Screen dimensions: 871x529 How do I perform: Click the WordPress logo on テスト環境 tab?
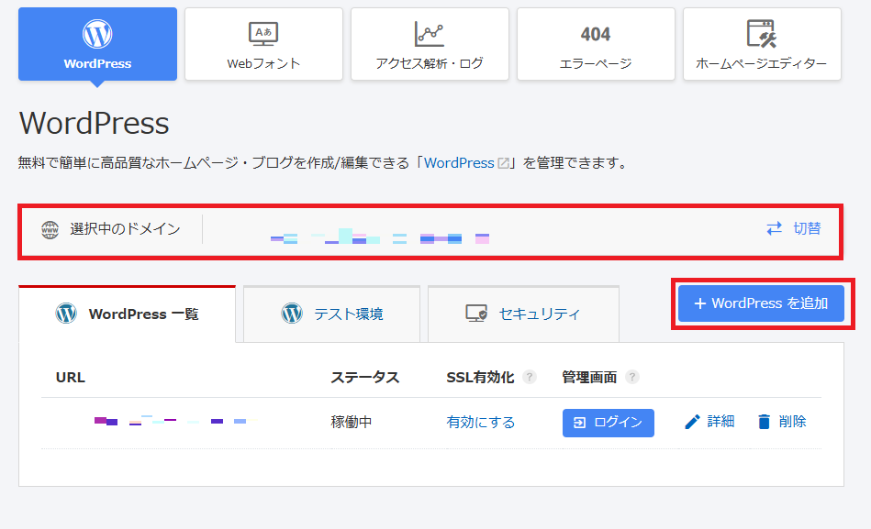(x=292, y=314)
